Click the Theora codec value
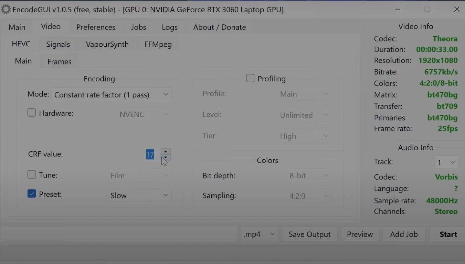Viewport: 465px width, 264px height. (x=445, y=38)
